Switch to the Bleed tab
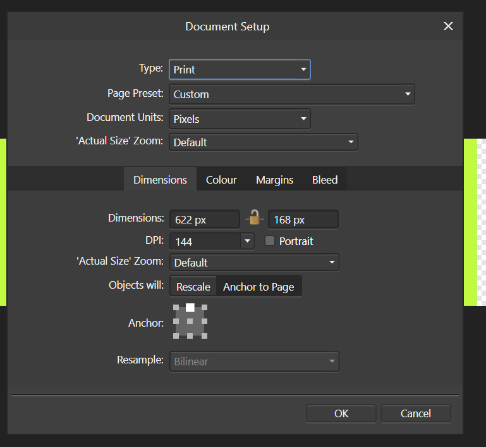486x447 pixels. pyautogui.click(x=325, y=180)
